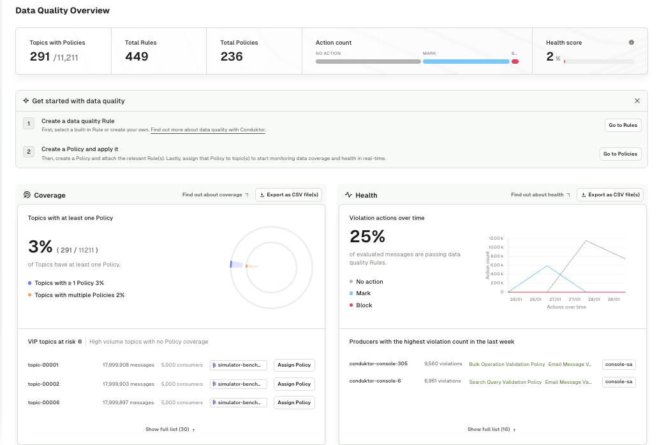Click the download icon on Coverage Export button
Viewport: 657px width, 445px height.
(x=262, y=194)
